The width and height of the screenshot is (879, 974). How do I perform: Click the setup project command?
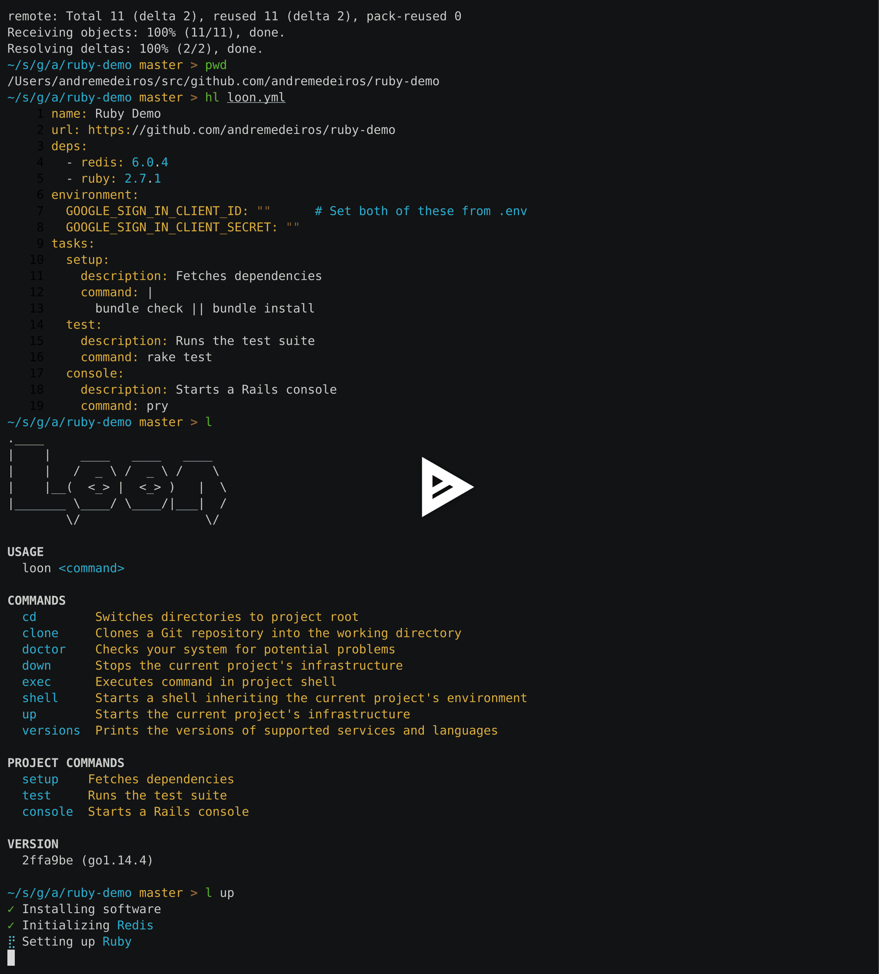[x=40, y=779]
